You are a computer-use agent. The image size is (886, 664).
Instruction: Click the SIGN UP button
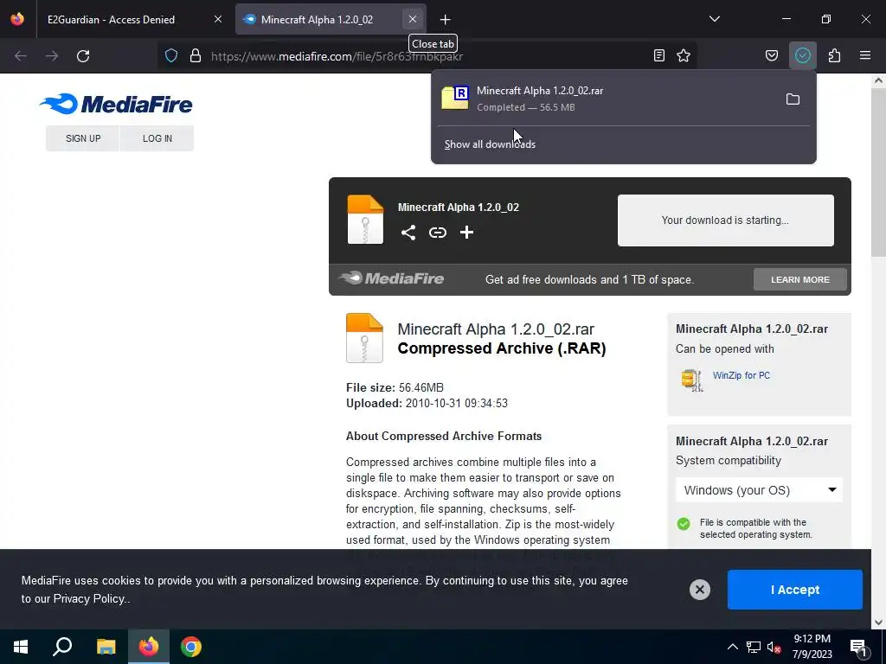pyautogui.click(x=83, y=138)
